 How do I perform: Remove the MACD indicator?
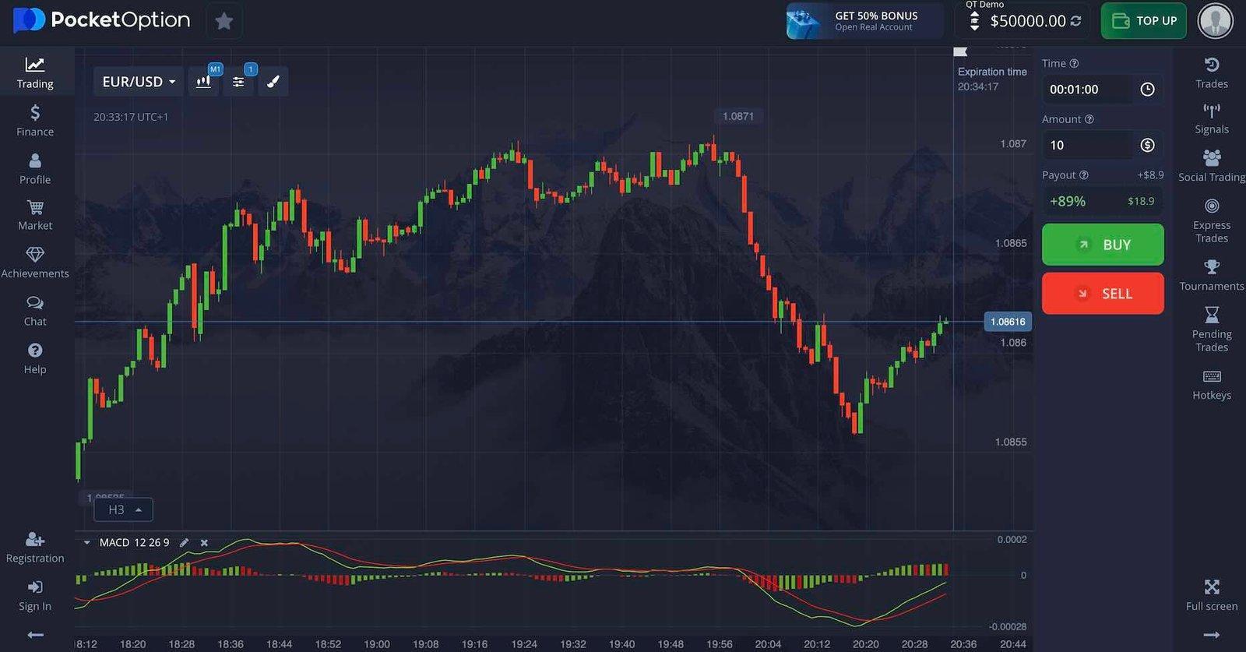(x=204, y=542)
